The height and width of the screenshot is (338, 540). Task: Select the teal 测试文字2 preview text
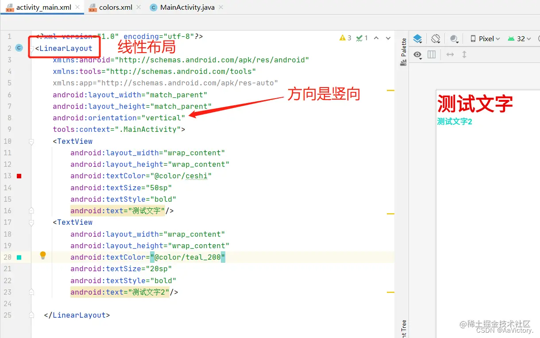455,121
